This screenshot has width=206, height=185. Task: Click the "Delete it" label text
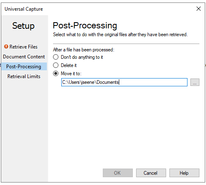tap(69, 65)
